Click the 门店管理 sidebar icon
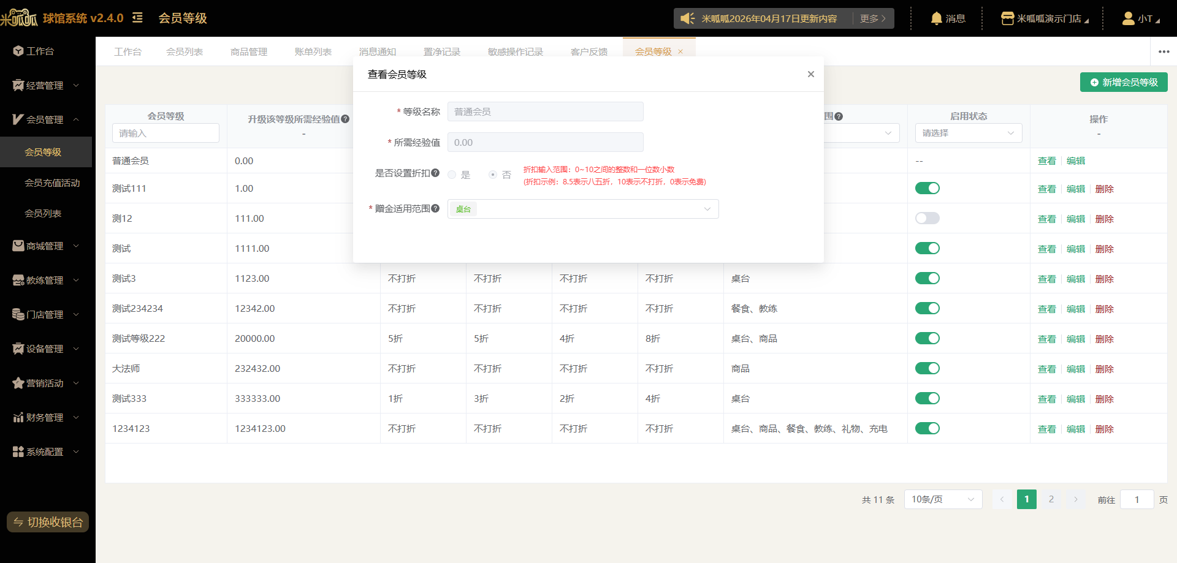Screen dimensions: 1177x563 click(x=18, y=314)
